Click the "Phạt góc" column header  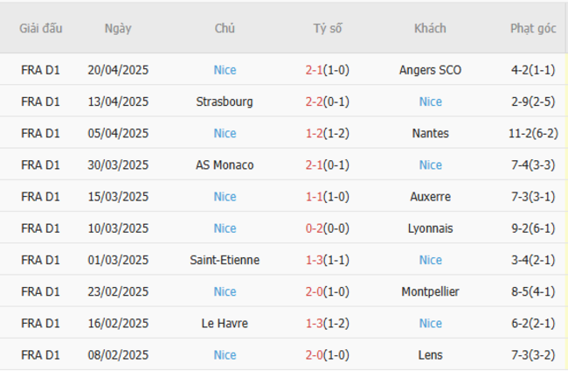point(533,28)
